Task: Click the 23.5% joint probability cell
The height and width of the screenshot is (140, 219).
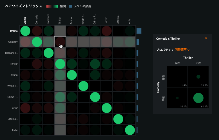Action: (x=198, y=76)
